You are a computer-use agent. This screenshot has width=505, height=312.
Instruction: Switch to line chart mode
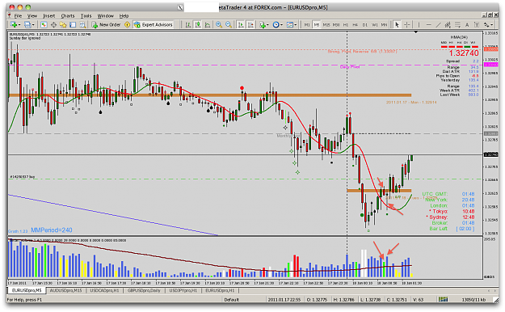tap(208, 25)
